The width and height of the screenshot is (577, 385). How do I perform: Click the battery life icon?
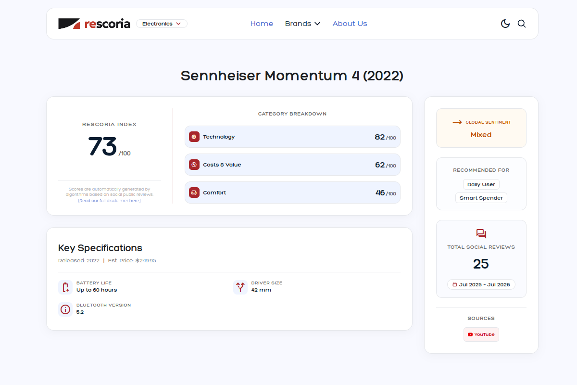tap(65, 287)
